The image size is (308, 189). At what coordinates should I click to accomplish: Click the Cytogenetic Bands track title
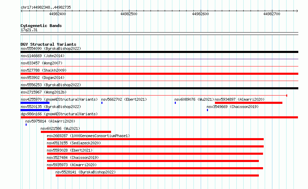pos(41,26)
